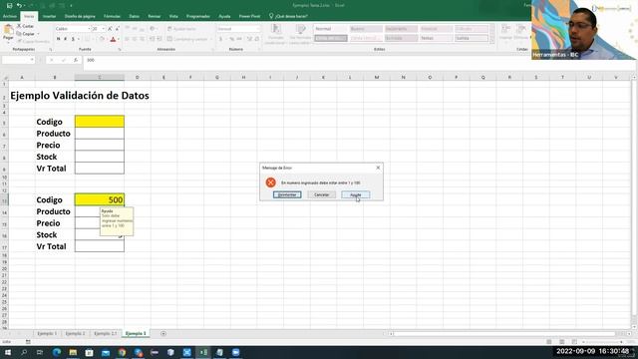
Task: Select the Salida cell style
Action: 472,38
